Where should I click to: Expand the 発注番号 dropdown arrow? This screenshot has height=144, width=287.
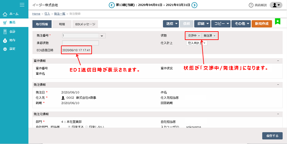tap(102, 36)
